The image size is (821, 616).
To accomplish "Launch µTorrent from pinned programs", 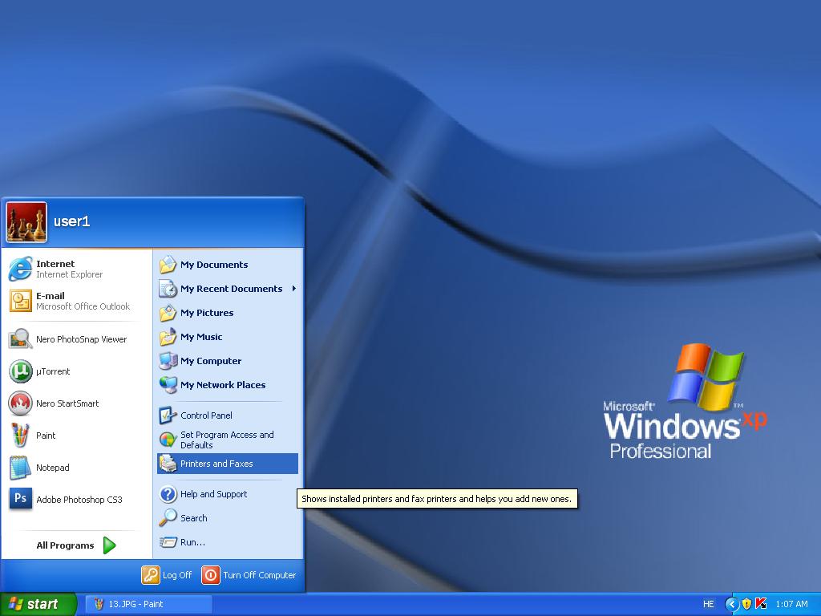I will pyautogui.click(x=52, y=371).
